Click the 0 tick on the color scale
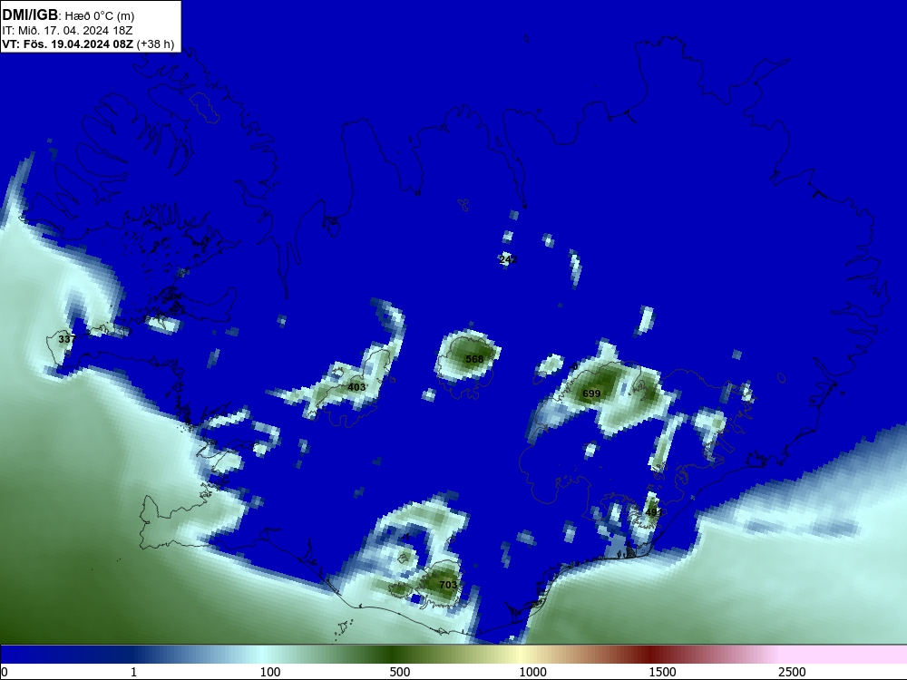Viewport: 907px width, 680px height. pyautogui.click(x=5, y=672)
